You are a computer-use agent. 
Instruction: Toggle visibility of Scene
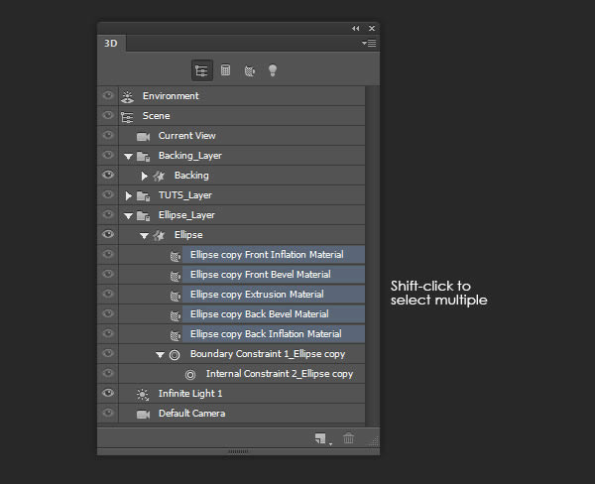(108, 115)
